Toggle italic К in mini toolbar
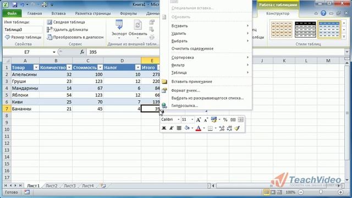This screenshot has width=352, height=198. 171,128
